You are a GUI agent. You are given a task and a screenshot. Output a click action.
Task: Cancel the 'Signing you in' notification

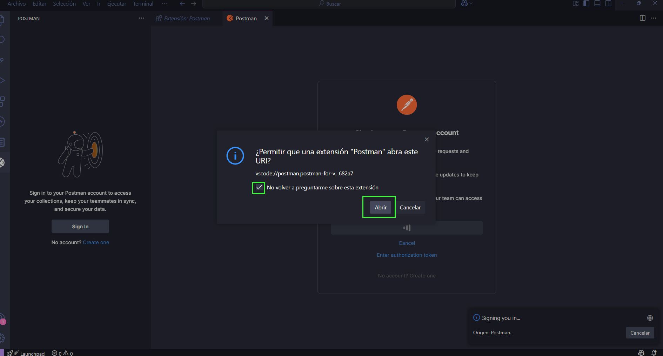[x=640, y=333]
